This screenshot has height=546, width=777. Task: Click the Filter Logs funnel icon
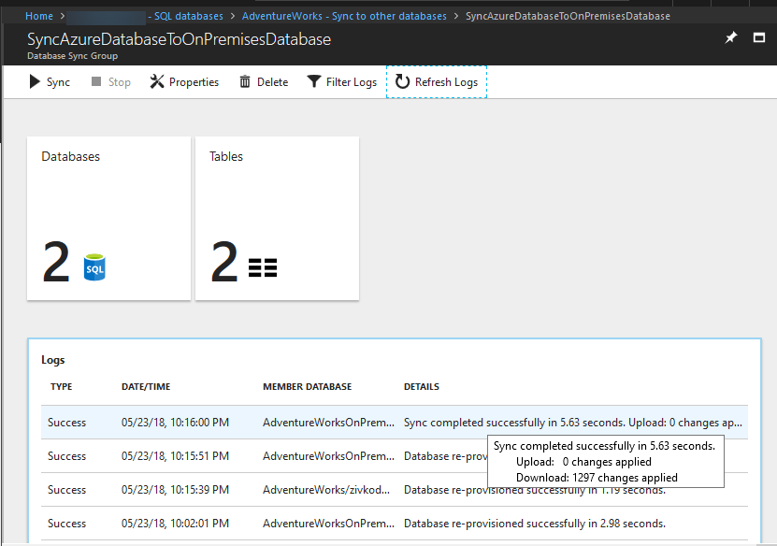coord(313,81)
